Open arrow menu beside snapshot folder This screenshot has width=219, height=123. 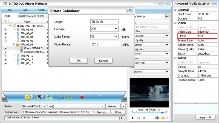point(168,118)
